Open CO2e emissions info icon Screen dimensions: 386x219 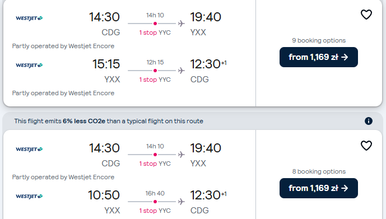coord(368,121)
